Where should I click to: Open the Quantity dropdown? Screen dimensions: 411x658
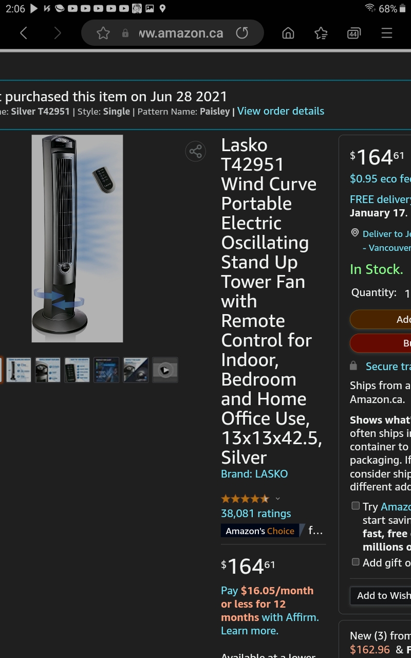[x=407, y=294]
